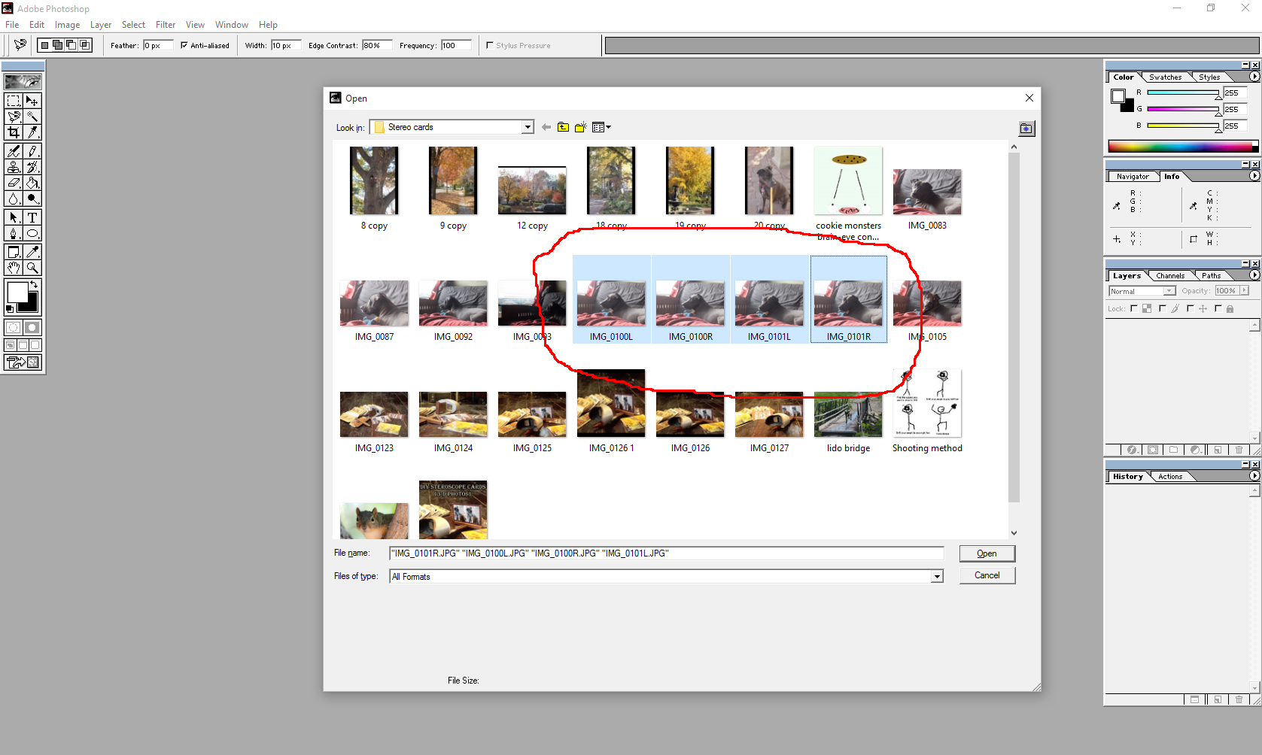Screen dimensions: 1262x755
Task: Enable lock transparent pixels checkbox
Action: tap(1134, 308)
